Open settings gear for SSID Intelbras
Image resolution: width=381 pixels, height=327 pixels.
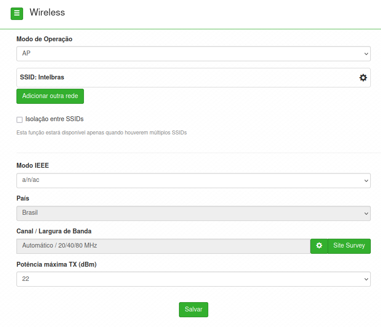coord(363,78)
